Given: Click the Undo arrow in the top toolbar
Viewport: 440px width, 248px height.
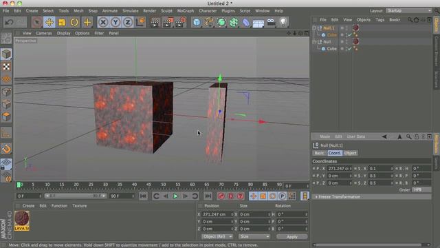Looking at the screenshot, I should (x=9, y=22).
